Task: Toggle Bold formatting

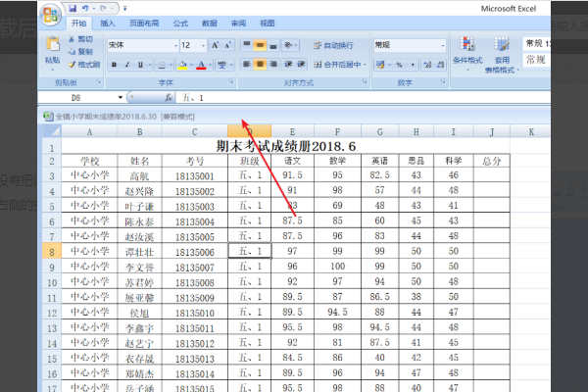Action: [x=114, y=66]
